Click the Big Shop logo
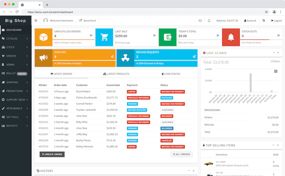Image resolution: width=285 pixels, height=176 pixels. click(15, 21)
